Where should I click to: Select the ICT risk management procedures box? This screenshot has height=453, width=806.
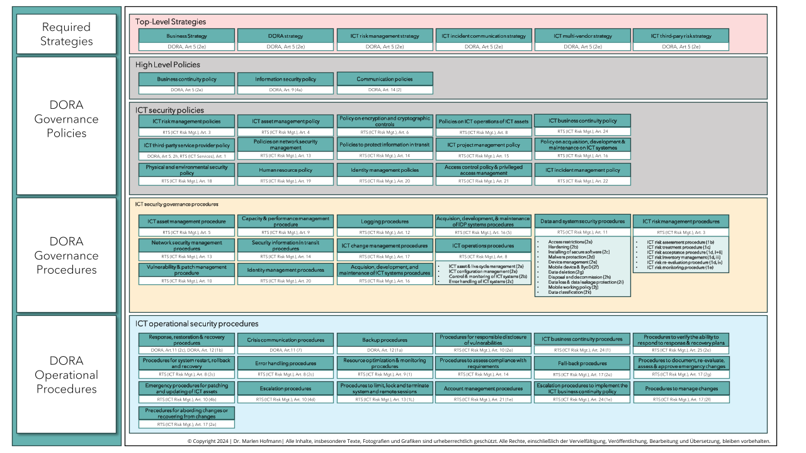681,221
